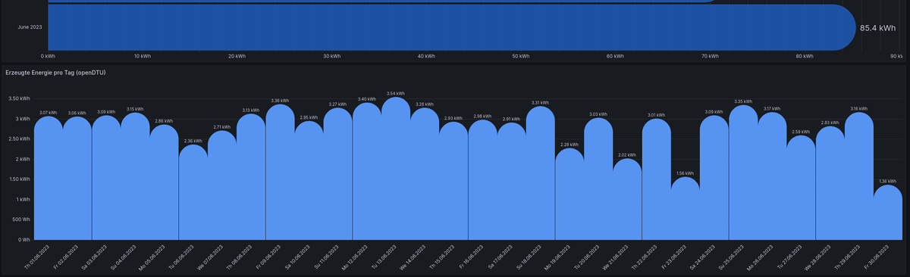Click the 3.15 kWh value label
Screen dimensions: 910x277
(x=135, y=110)
